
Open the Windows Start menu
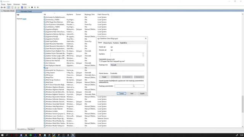tap(2, 135)
